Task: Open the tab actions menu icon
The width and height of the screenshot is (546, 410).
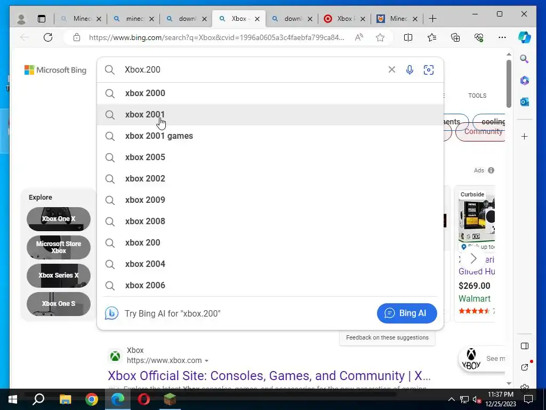Action: (42, 19)
